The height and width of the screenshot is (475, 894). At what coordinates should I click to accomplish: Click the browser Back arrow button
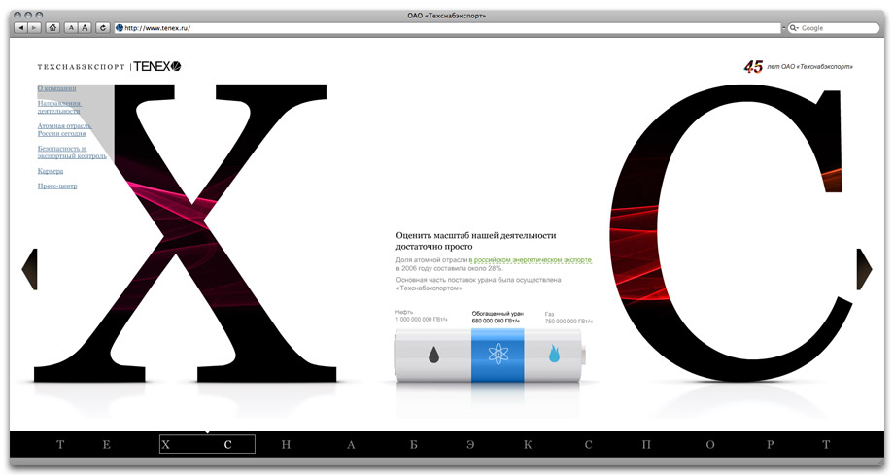click(21, 28)
